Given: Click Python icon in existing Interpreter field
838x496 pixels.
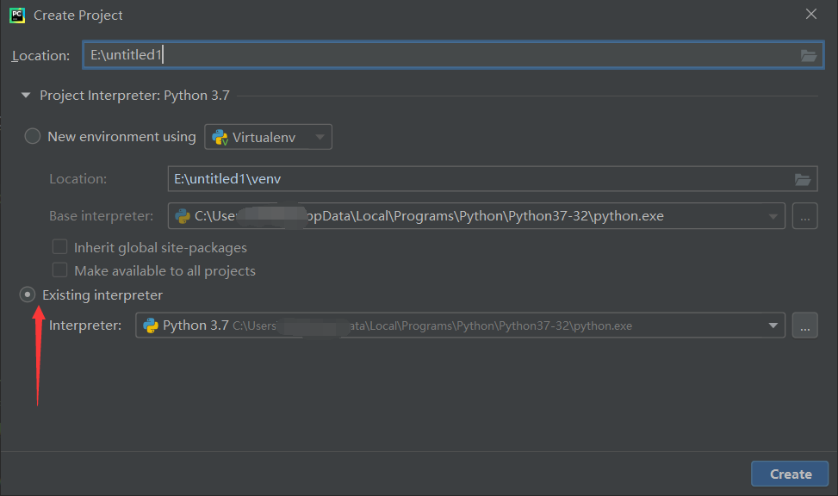Looking at the screenshot, I should click(151, 325).
